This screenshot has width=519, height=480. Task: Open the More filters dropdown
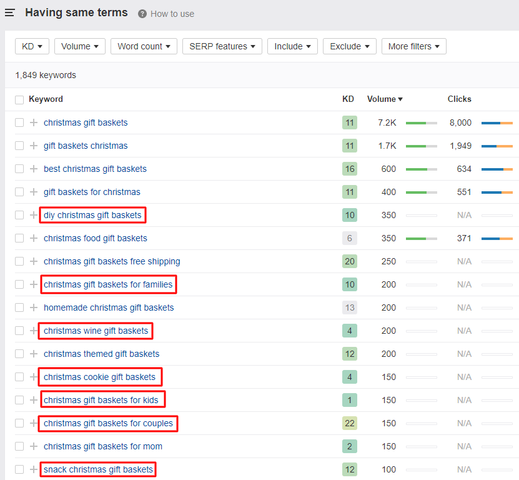[413, 46]
